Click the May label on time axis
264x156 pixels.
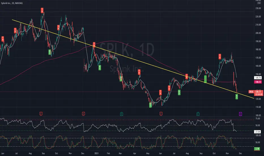(x=148, y=153)
